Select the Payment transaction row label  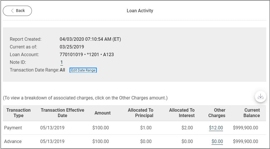click(x=13, y=128)
